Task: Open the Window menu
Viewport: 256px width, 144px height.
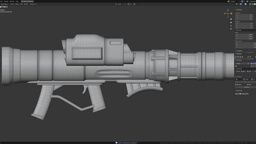Action: [12, 1]
